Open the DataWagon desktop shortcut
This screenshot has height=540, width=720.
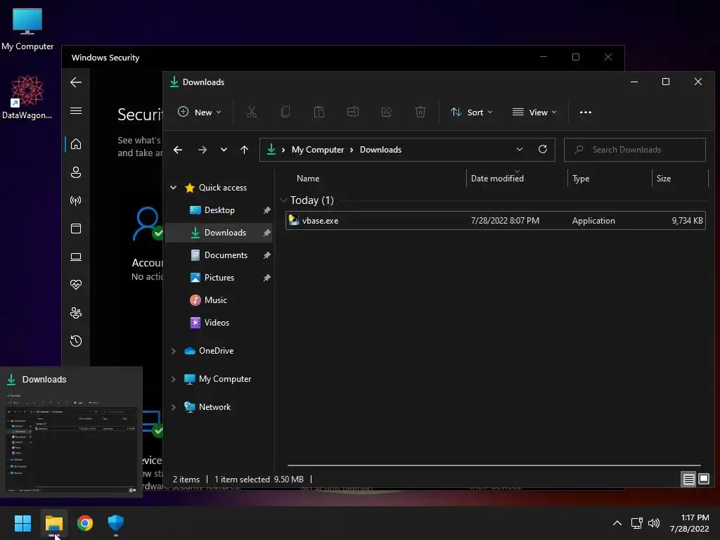[27, 97]
